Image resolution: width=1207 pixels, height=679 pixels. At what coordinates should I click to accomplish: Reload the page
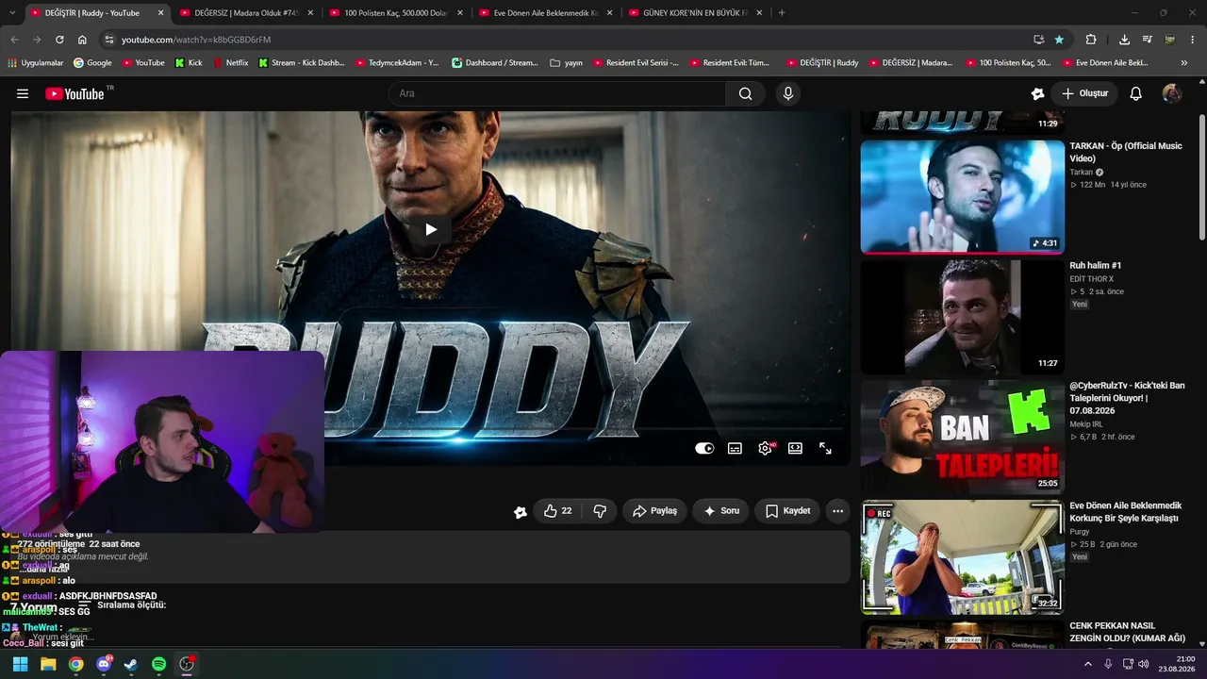pos(59,40)
